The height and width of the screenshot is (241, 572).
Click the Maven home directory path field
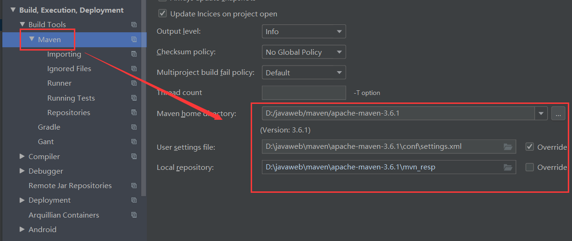pyautogui.click(x=398, y=113)
